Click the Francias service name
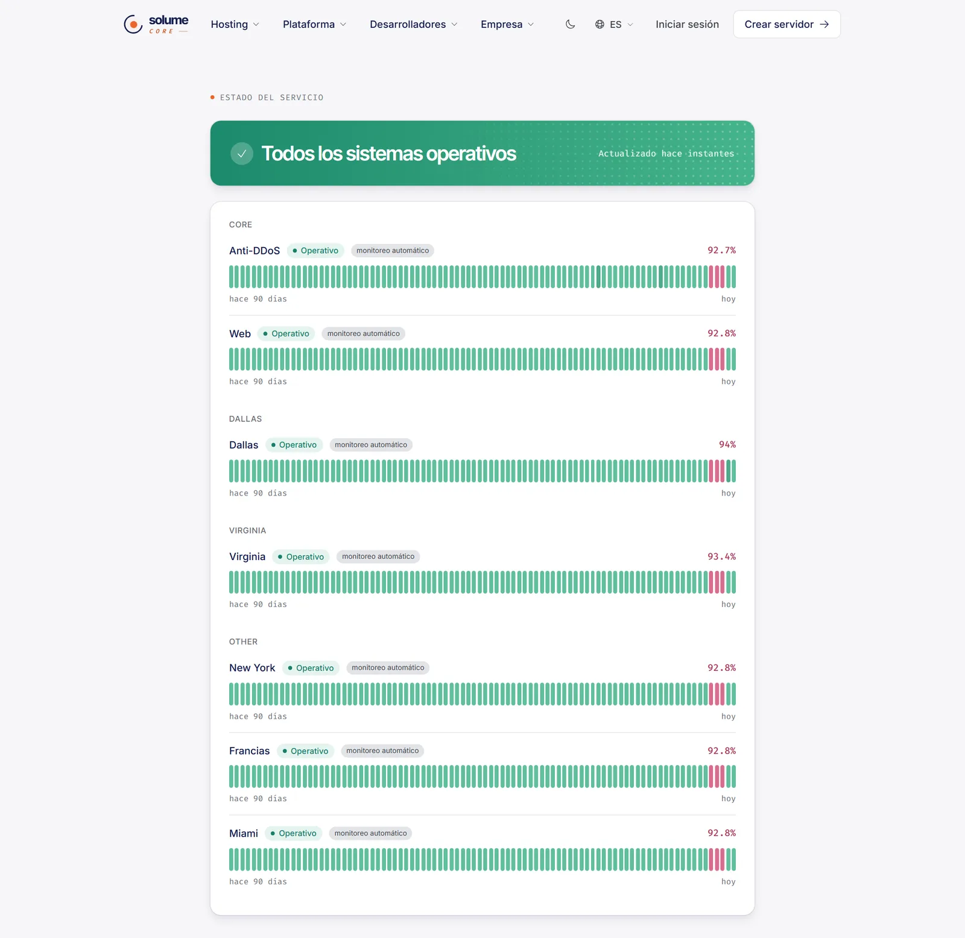The height and width of the screenshot is (938, 965). pyautogui.click(x=249, y=751)
